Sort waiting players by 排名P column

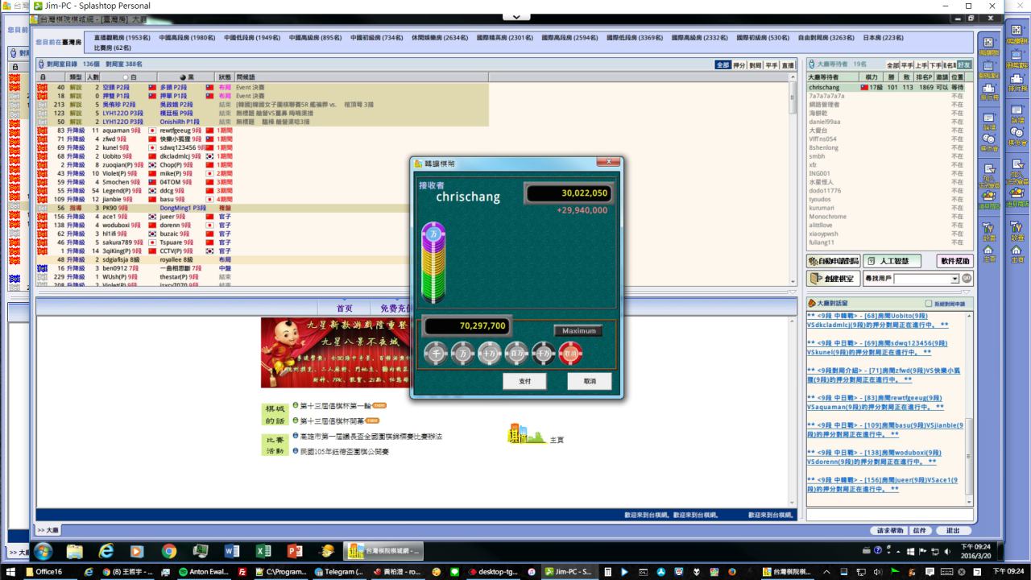click(x=923, y=77)
